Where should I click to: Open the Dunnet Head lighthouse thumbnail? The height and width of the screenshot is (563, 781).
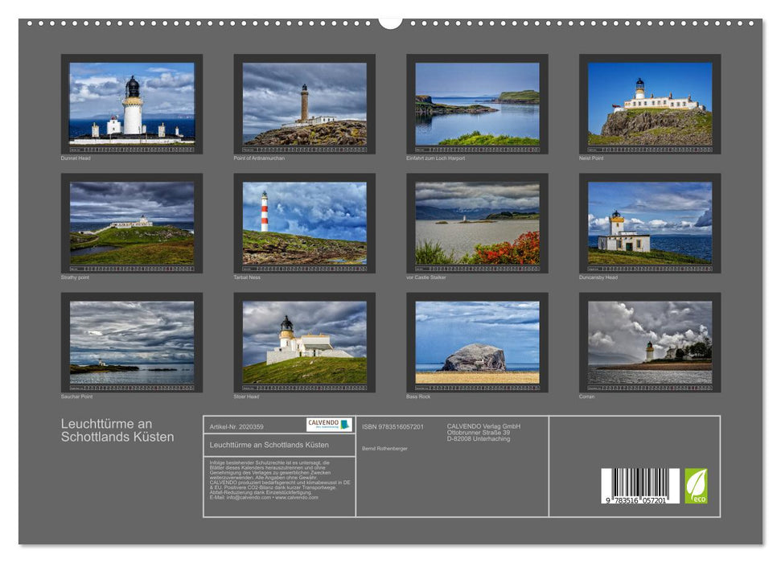tap(132, 103)
